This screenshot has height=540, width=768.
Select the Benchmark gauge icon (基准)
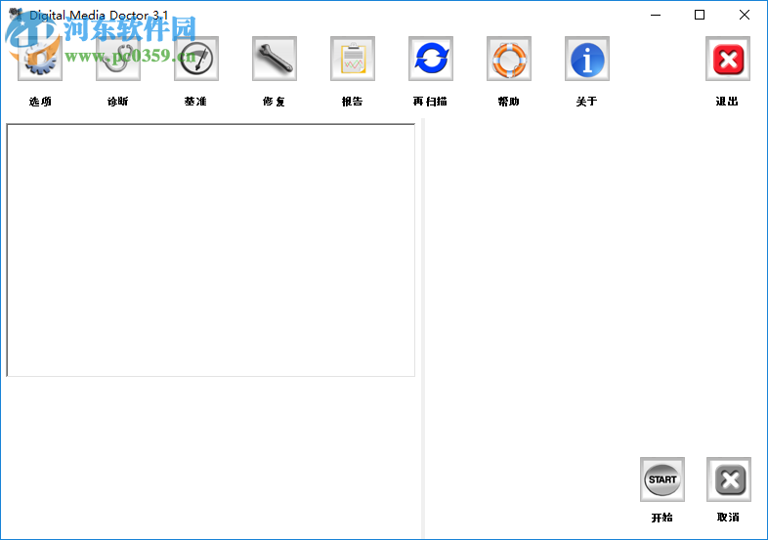point(196,59)
